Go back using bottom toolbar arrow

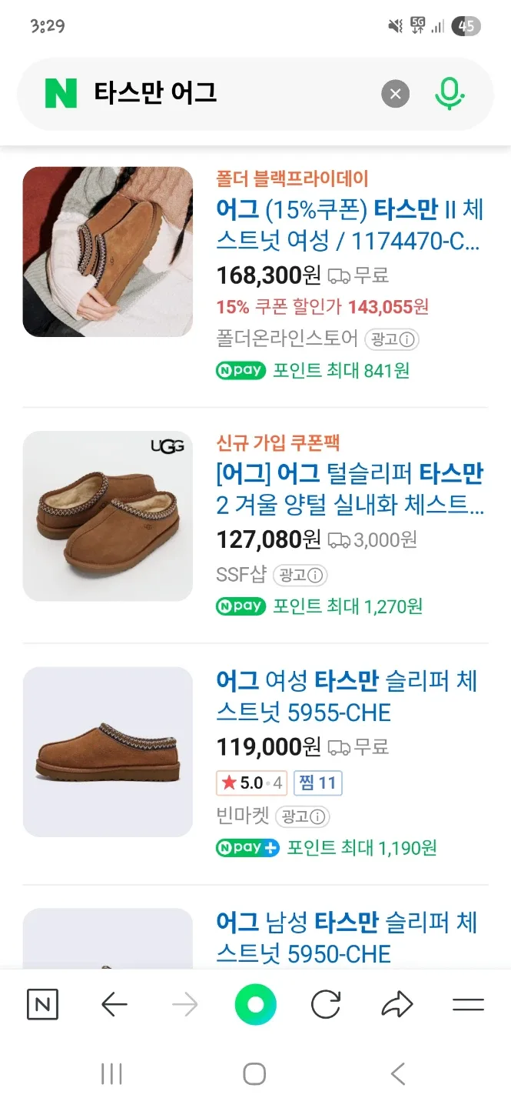(x=114, y=1005)
